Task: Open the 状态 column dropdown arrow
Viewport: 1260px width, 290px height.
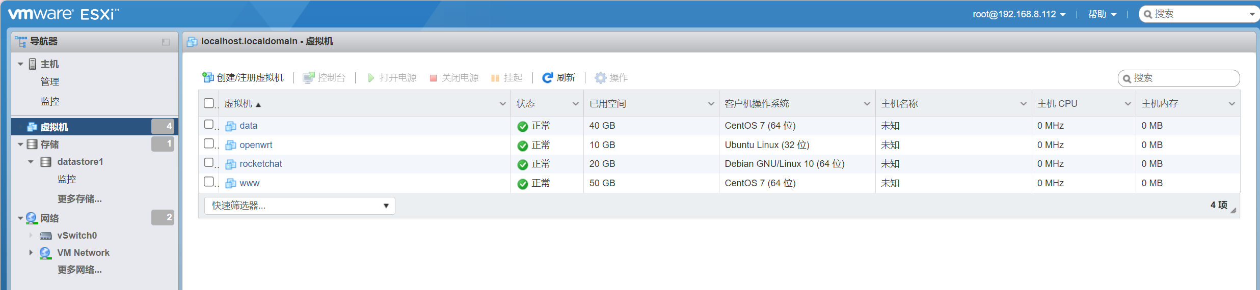Action: 576,104
